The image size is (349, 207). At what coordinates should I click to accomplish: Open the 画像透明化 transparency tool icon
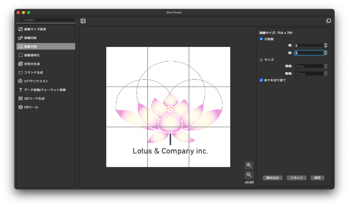click(x=21, y=55)
